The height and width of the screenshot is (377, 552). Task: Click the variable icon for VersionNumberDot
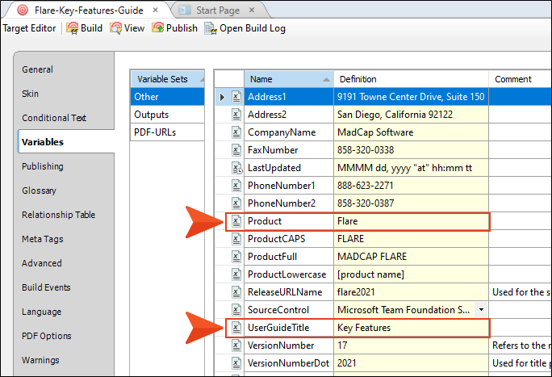click(x=236, y=363)
